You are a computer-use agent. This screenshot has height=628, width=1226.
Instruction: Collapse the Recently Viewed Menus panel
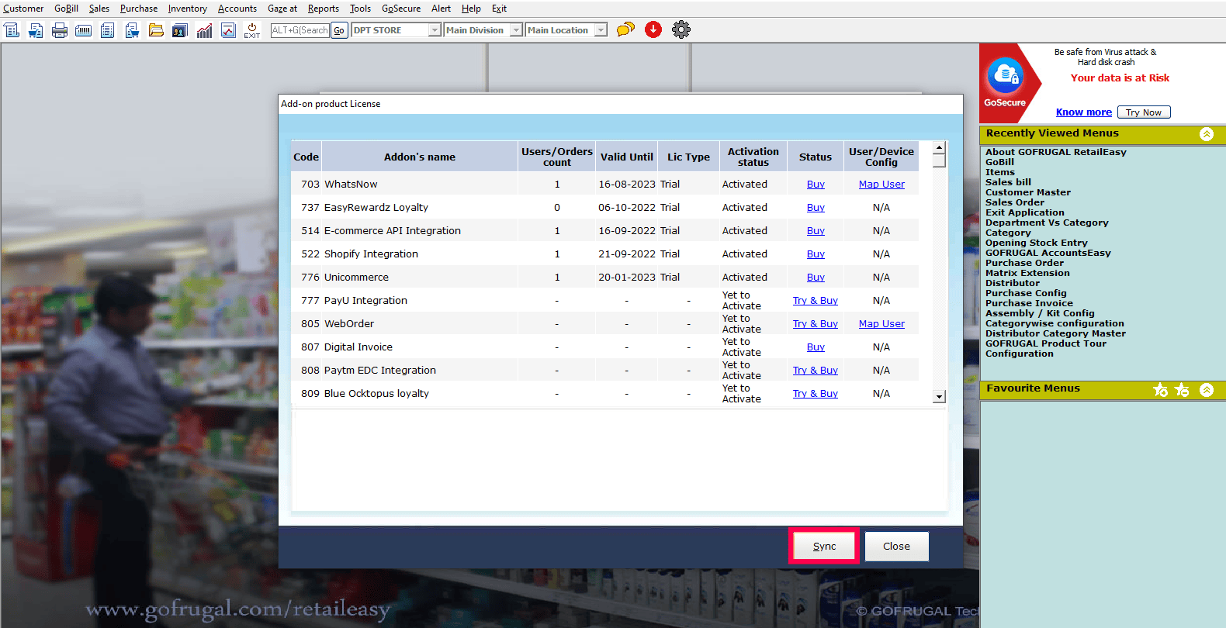(x=1207, y=133)
